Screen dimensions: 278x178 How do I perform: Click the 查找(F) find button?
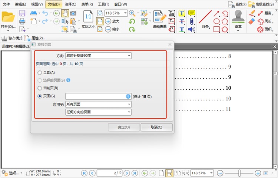pyautogui.click(x=237, y=4)
